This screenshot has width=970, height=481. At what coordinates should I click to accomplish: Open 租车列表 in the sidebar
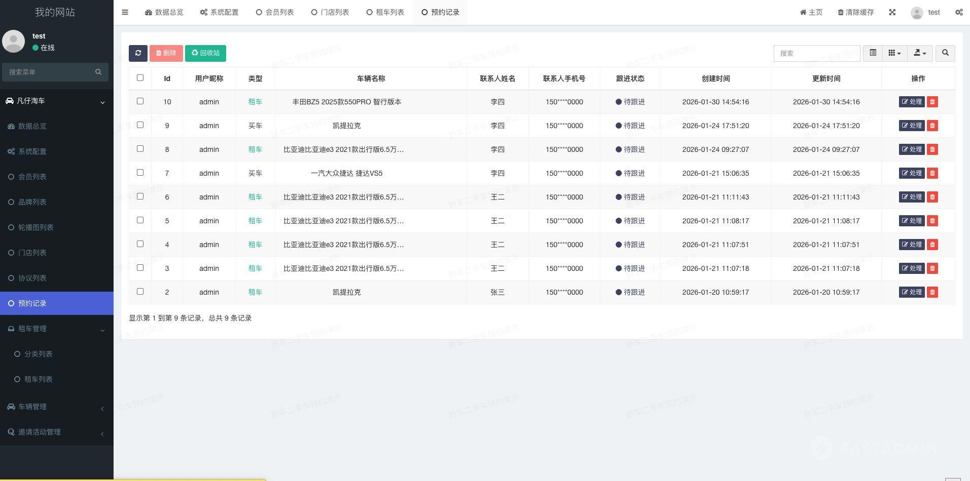pos(57,379)
